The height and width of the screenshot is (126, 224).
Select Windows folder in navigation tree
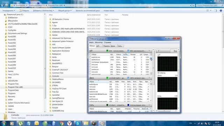tap(12, 112)
